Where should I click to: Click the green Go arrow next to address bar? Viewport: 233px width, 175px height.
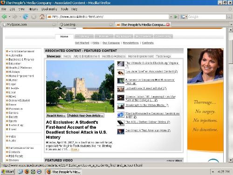pyautogui.click(x=176, y=17)
